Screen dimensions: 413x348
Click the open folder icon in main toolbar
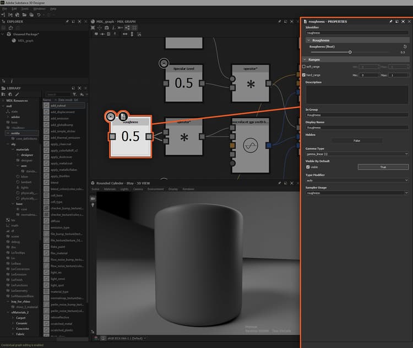point(24,15)
